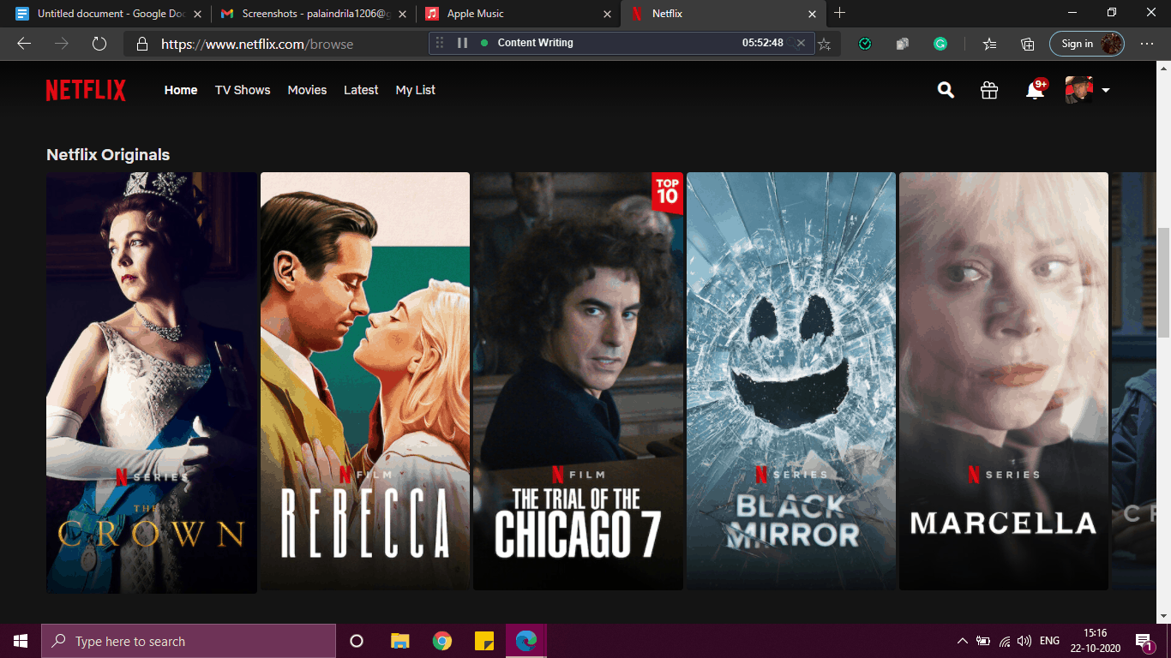The height and width of the screenshot is (658, 1171).
Task: Close the Apple Music tab
Action: click(x=608, y=14)
